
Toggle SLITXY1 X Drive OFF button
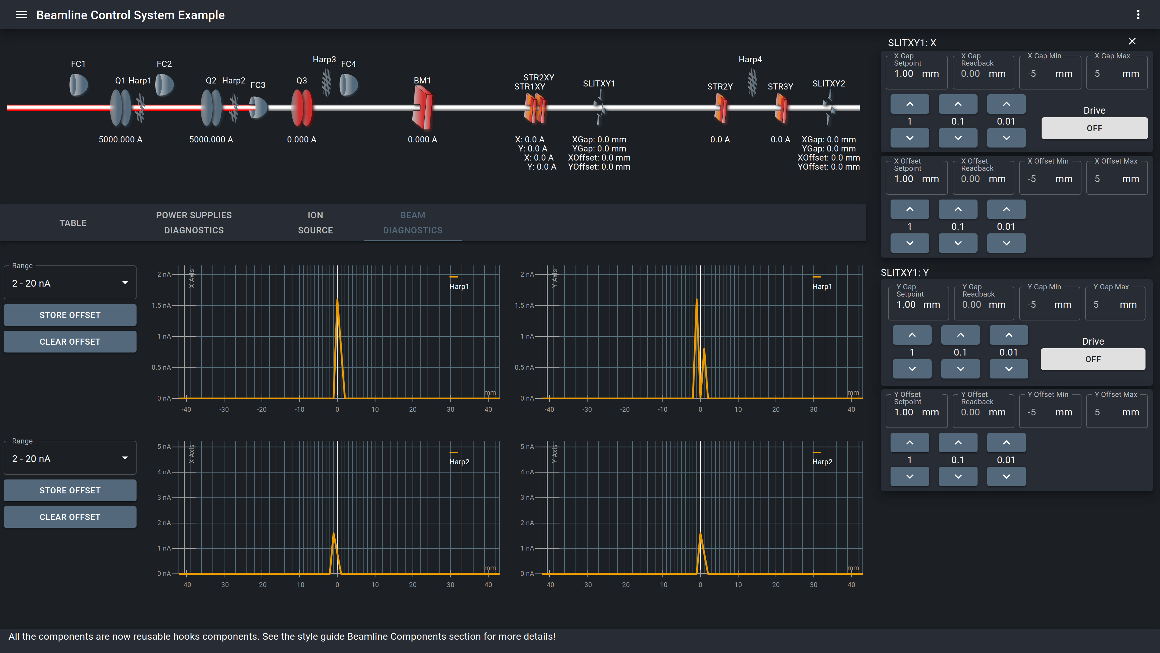[1094, 128]
